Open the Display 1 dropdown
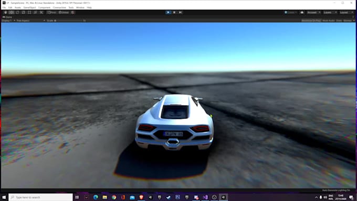The width and height of the screenshot is (357, 201). tap(8, 20)
